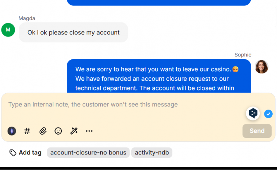The width and height of the screenshot is (277, 170).
Task: Click into the internal note text field
Action: 123,105
